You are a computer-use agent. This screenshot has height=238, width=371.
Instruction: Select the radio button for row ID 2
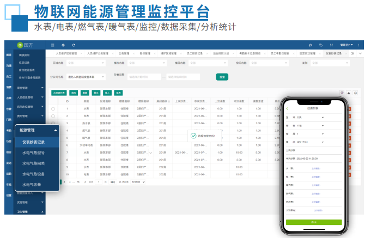point(53,116)
